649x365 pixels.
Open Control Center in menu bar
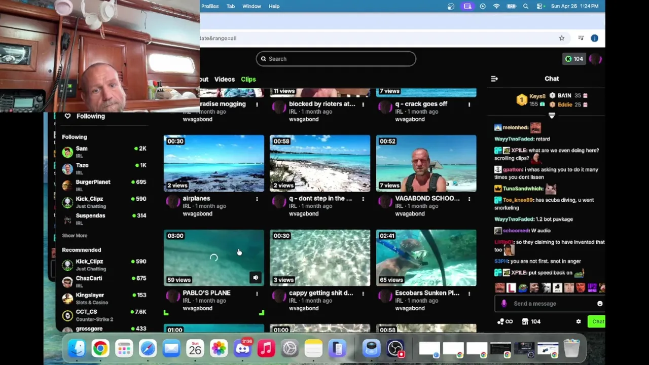pos(539,6)
